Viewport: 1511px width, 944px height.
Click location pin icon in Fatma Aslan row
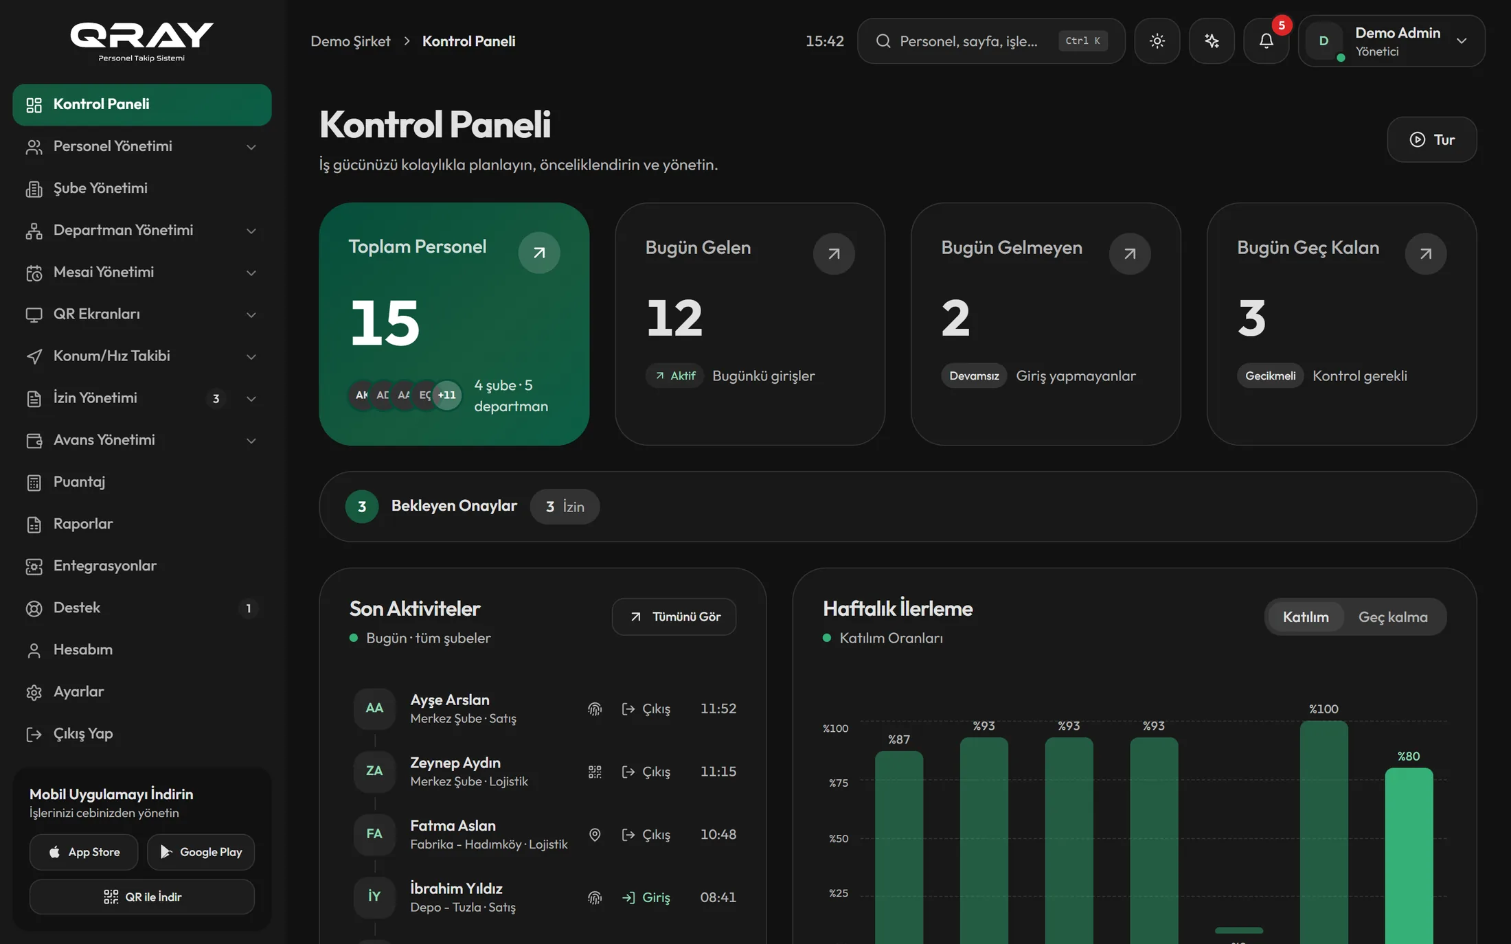click(595, 834)
